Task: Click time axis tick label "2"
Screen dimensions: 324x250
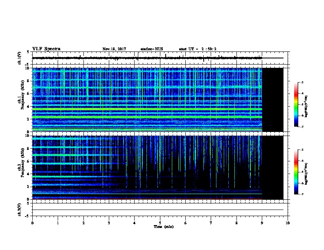Action: [x=83, y=223]
